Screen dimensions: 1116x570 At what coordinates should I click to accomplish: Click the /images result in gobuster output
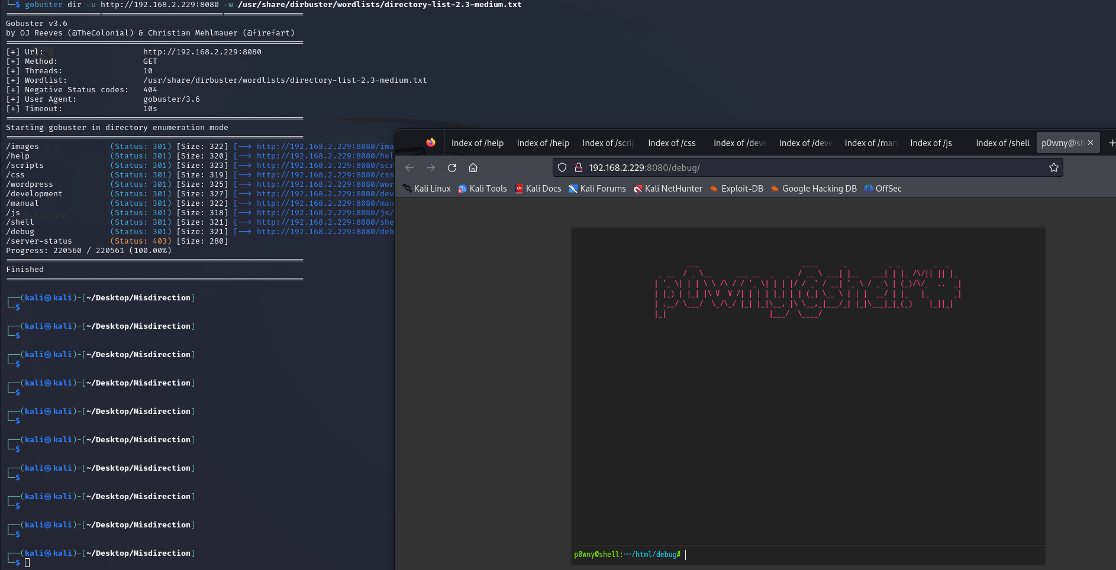tap(22, 147)
